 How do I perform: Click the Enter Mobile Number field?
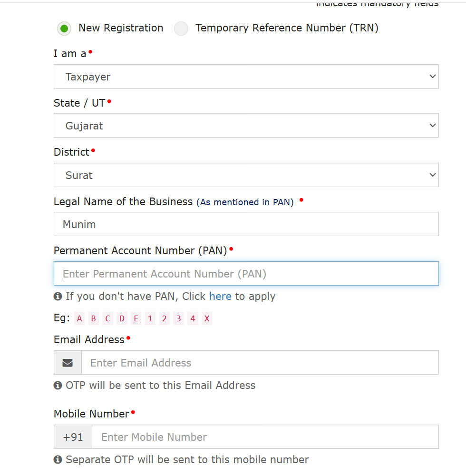point(265,437)
